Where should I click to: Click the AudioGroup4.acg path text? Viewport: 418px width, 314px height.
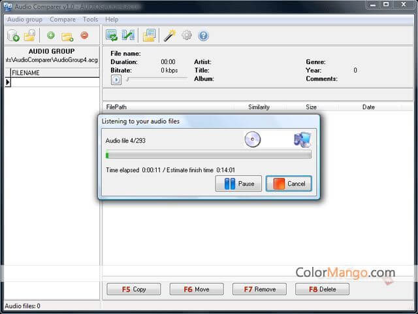click(52, 60)
